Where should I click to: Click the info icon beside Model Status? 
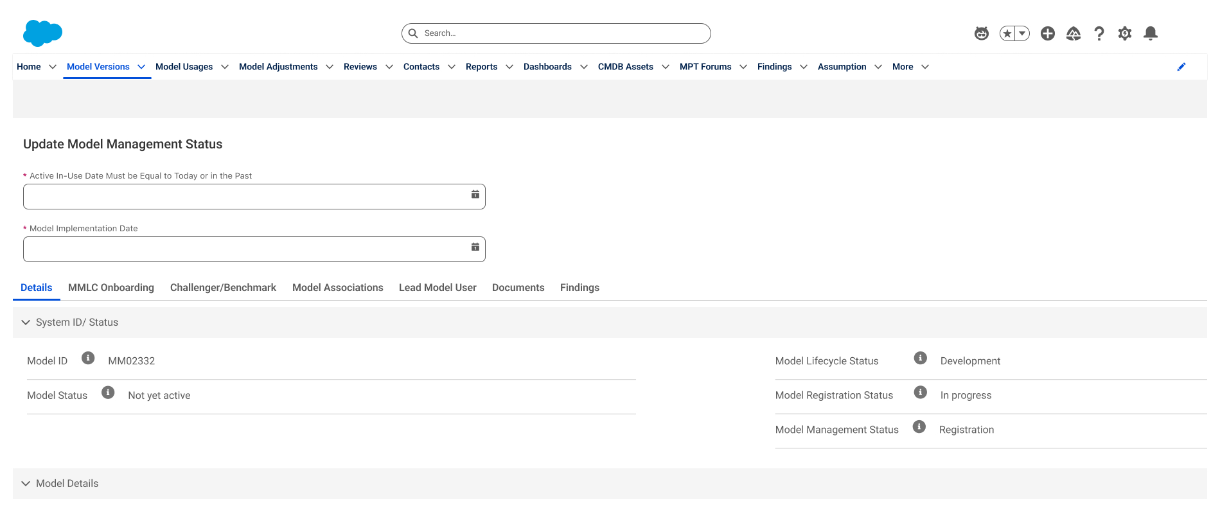click(108, 393)
